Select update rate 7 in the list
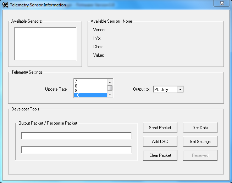This screenshot has width=232, height=183. coord(90,81)
